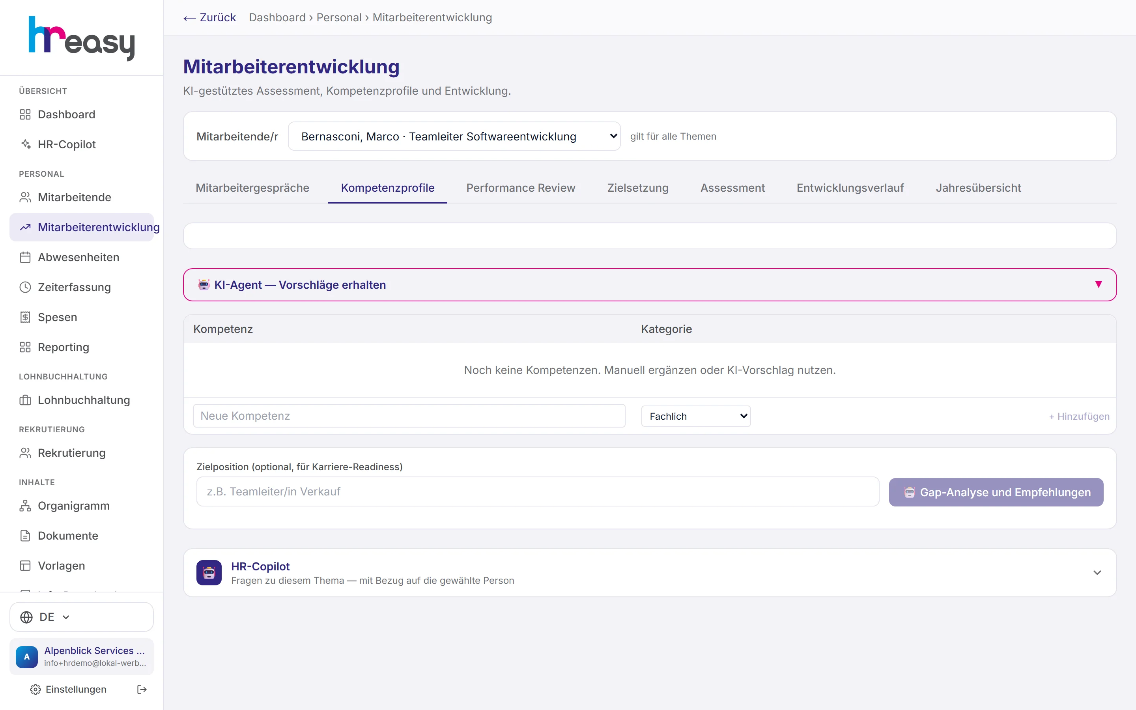
Task: Click the KI-Agent robot icon
Action: point(204,284)
